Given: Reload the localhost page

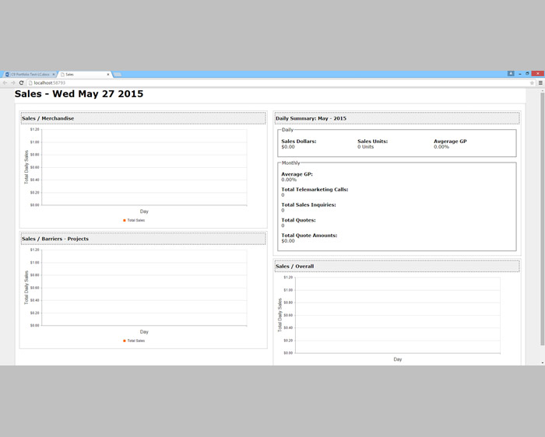Looking at the screenshot, I should point(21,83).
